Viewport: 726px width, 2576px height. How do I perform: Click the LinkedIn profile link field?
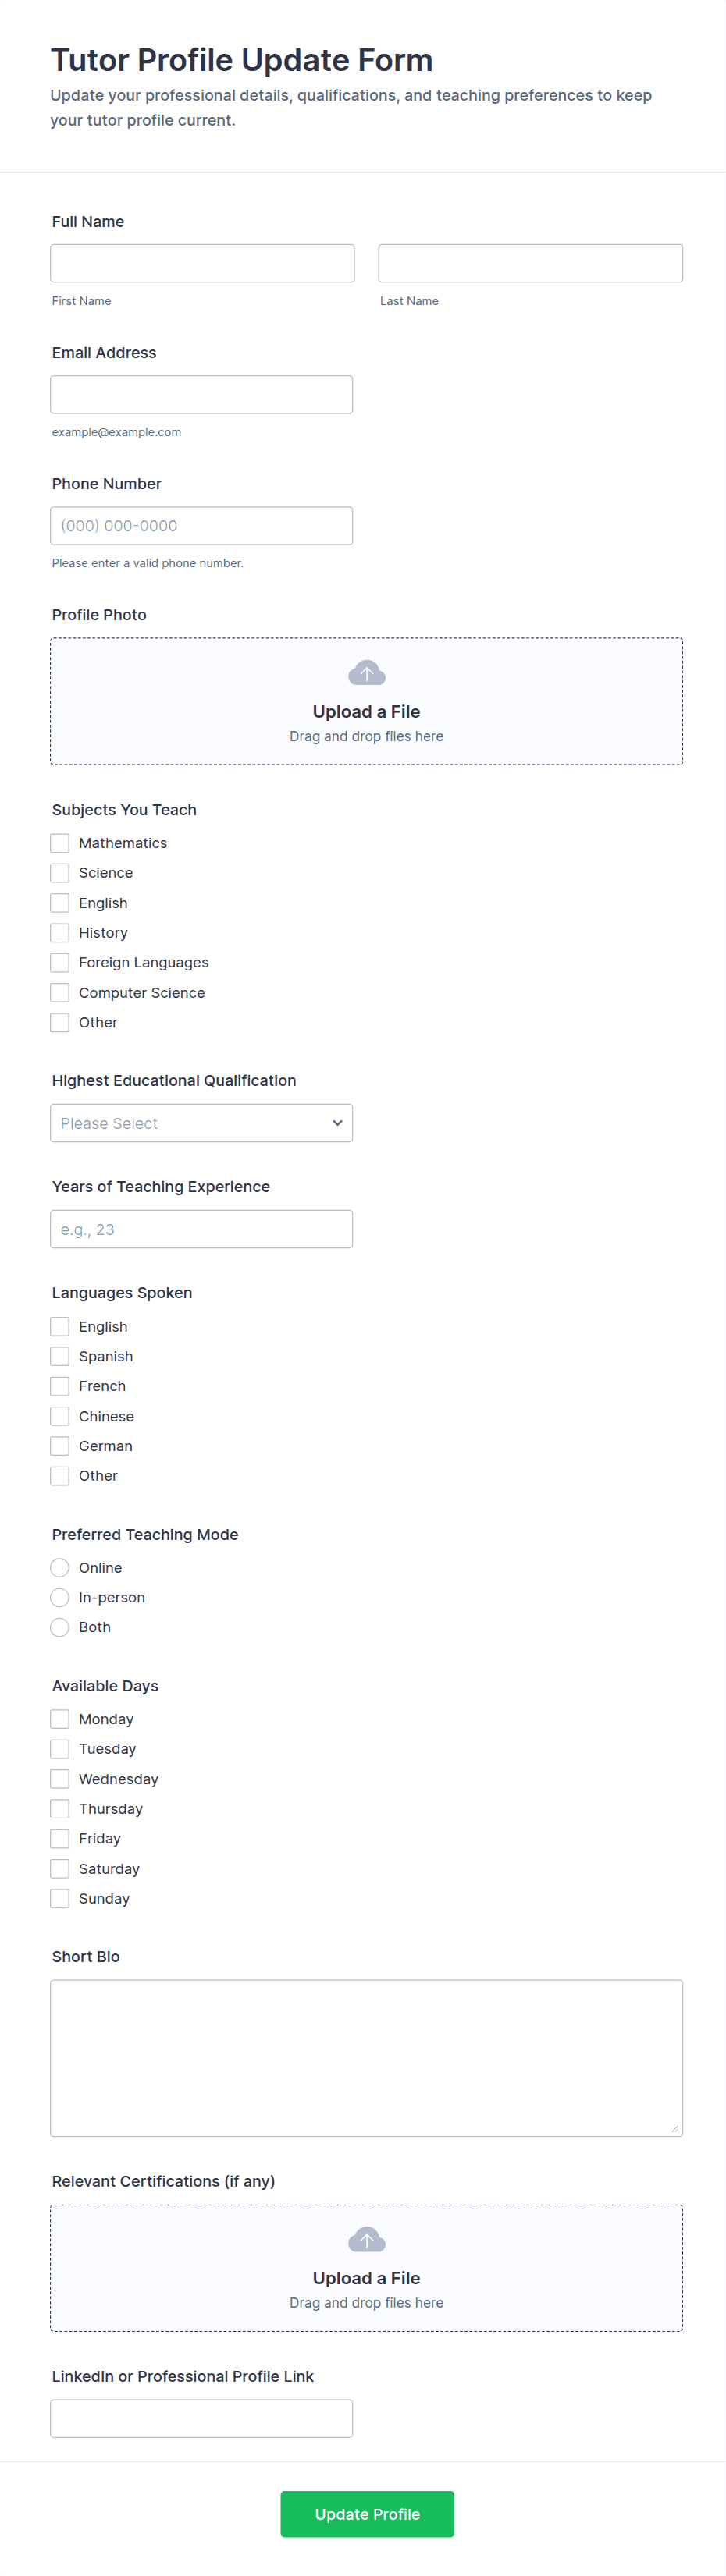tap(201, 2418)
